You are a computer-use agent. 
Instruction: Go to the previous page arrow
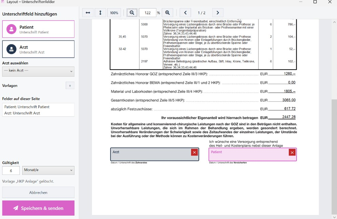point(185,13)
